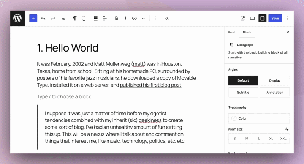Open block options three-dot menu in toolbar
The image size is (304, 164).
(x=155, y=18)
